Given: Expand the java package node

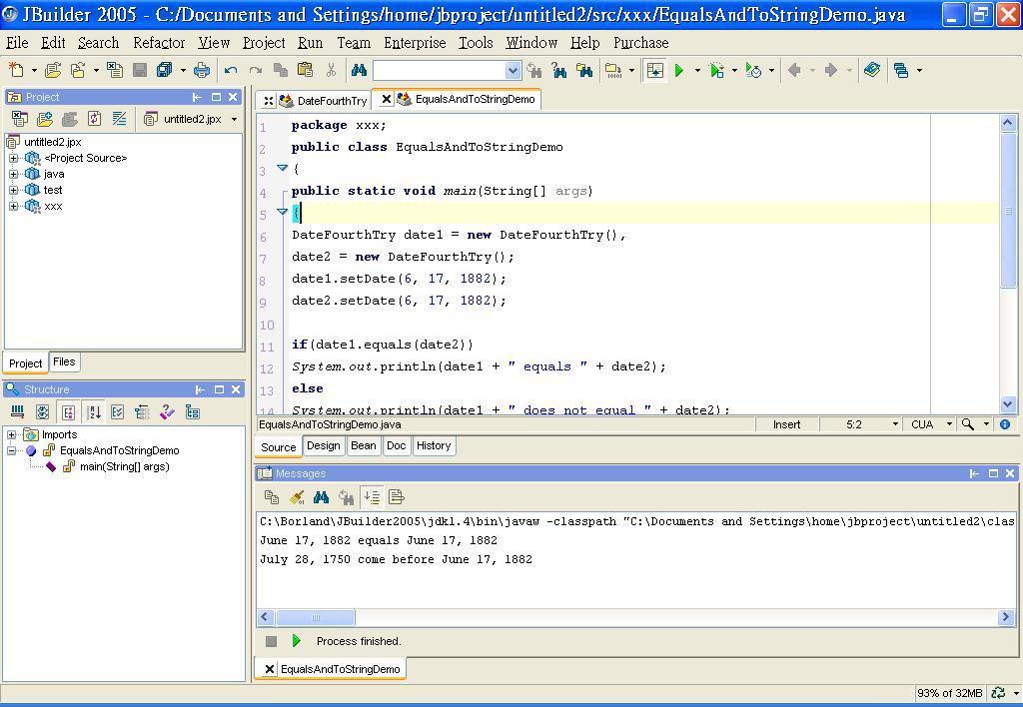Looking at the screenshot, I should pos(13,174).
